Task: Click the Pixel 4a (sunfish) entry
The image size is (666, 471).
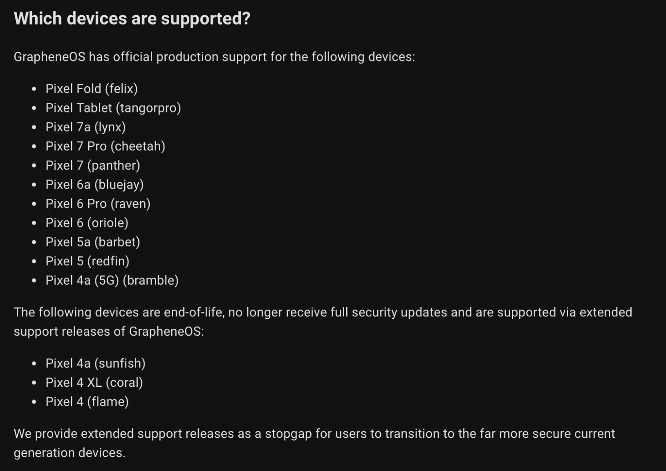Action: pyautogui.click(x=96, y=364)
